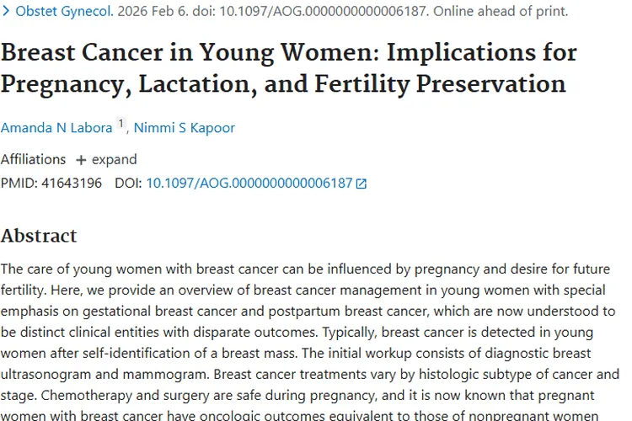Screen dimensions: 632x421
Task: Click the Abstract section heading
Action: 39,236
